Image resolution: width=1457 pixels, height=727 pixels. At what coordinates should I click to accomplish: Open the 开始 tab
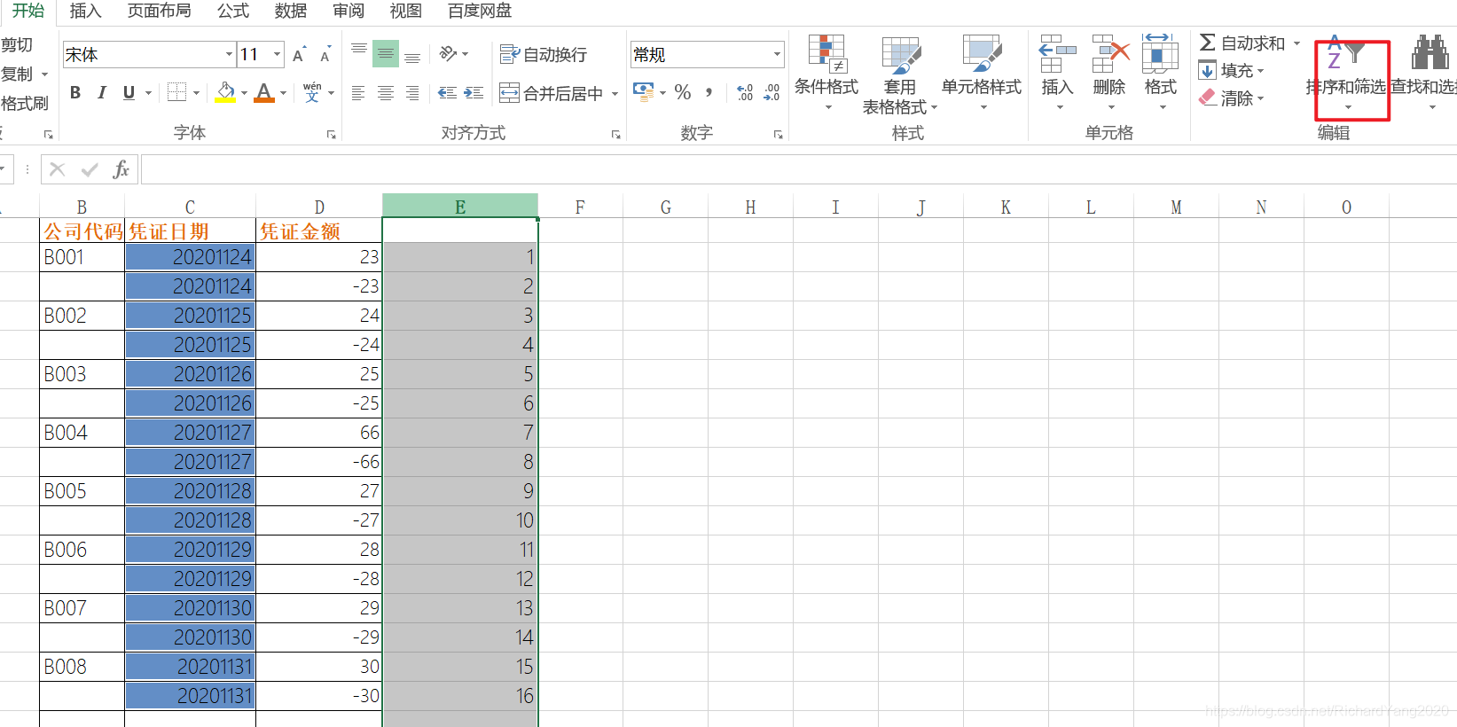(x=28, y=11)
